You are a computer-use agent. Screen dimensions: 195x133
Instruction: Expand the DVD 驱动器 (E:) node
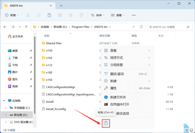(x=6, y=122)
